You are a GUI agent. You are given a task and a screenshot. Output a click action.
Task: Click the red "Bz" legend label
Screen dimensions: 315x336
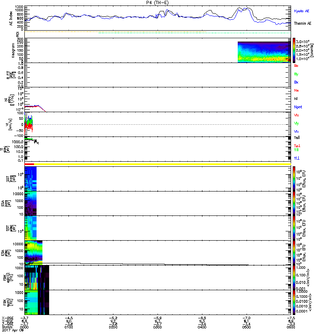296,66
